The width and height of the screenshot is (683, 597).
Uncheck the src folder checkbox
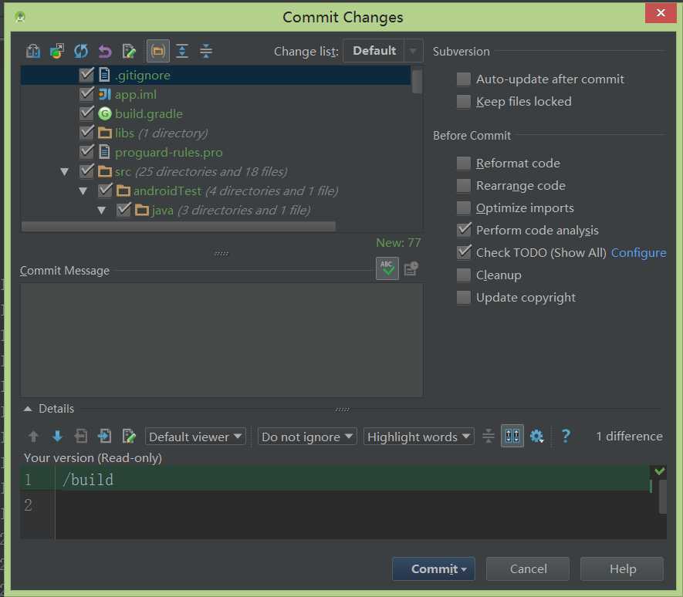point(86,171)
